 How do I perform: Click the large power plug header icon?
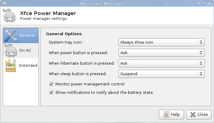[9, 16]
